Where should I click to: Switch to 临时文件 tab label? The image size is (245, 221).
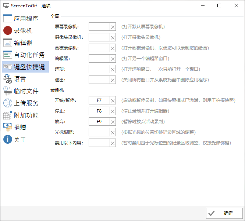click(26, 91)
